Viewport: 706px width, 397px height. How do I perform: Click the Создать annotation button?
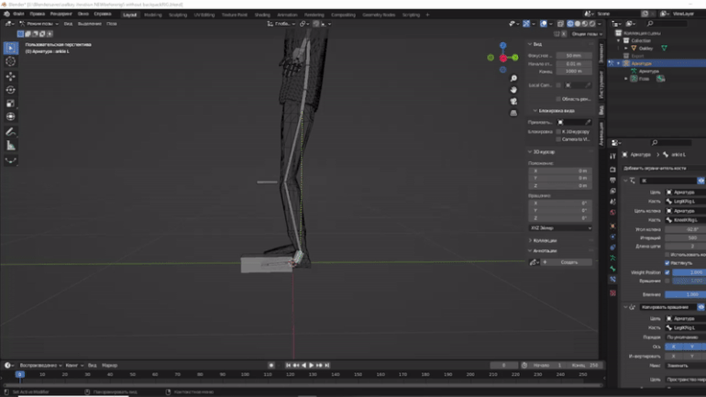point(569,262)
